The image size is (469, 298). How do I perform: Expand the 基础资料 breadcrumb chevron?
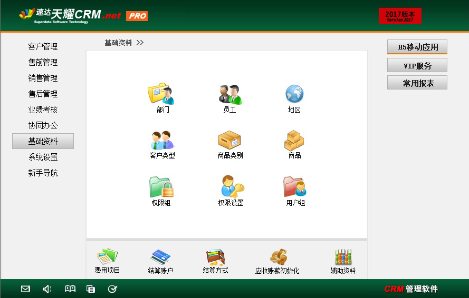click(x=140, y=43)
